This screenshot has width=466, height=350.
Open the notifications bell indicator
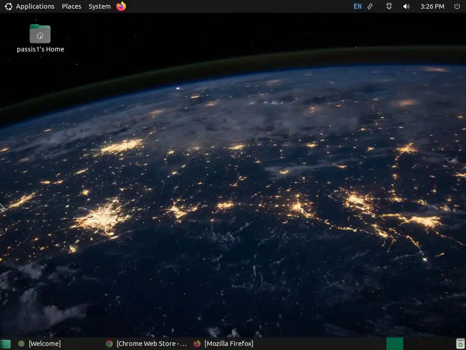(389, 6)
